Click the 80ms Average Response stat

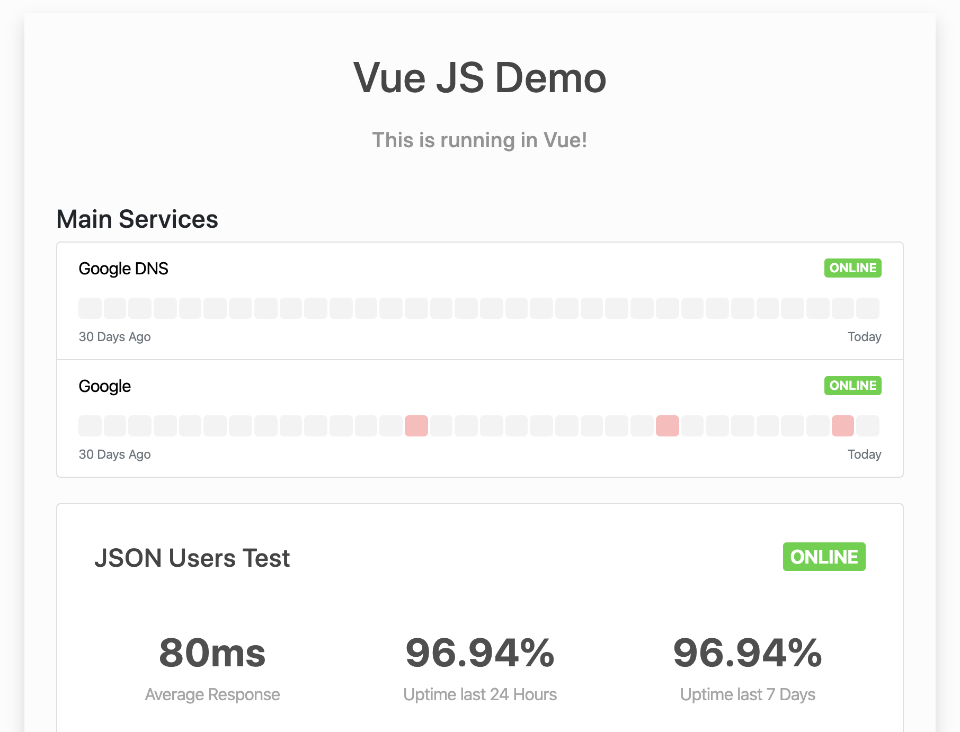[212, 654]
